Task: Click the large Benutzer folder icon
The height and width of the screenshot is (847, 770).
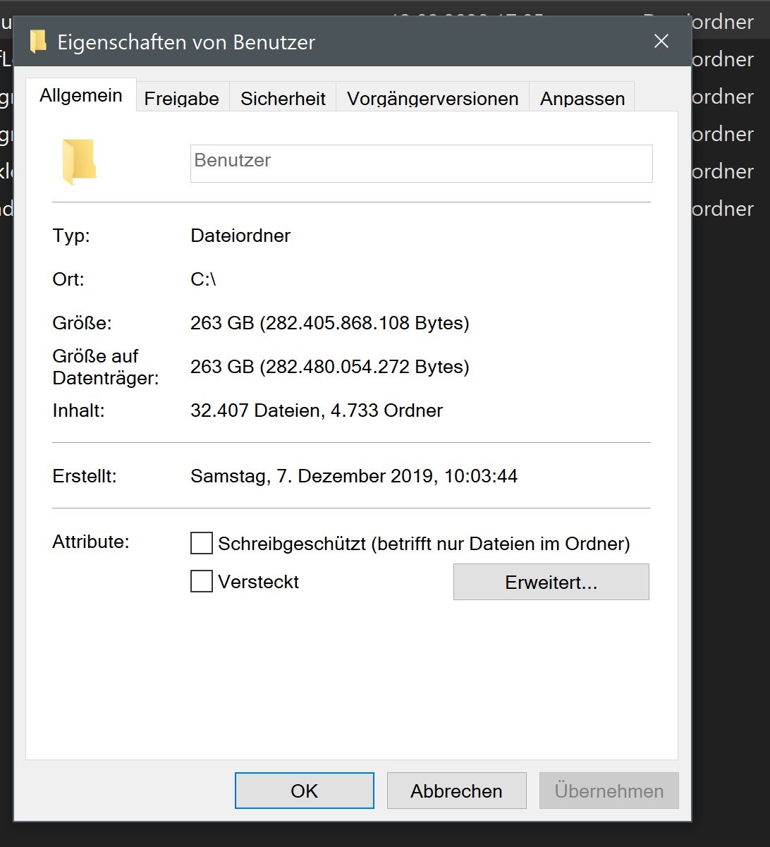Action: (x=79, y=162)
